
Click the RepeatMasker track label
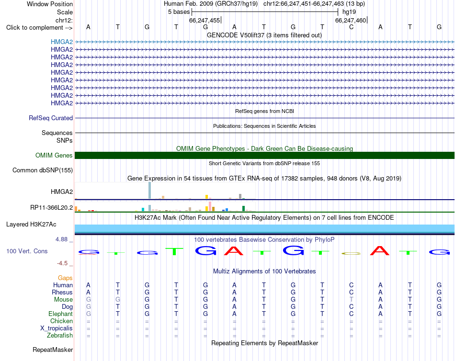(x=53, y=350)
